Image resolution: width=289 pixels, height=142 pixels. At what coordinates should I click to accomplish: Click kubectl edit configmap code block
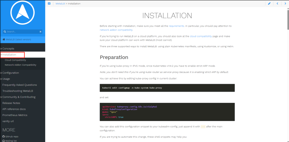click(167, 88)
